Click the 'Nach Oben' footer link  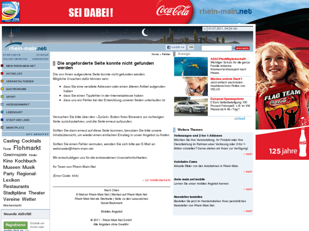111,190
